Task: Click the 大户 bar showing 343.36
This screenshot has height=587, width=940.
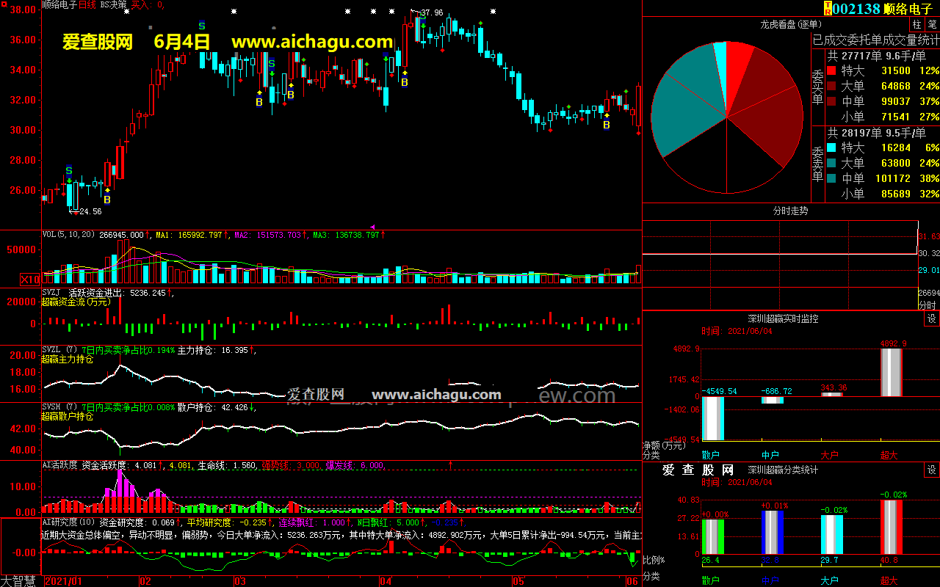Action: point(831,395)
